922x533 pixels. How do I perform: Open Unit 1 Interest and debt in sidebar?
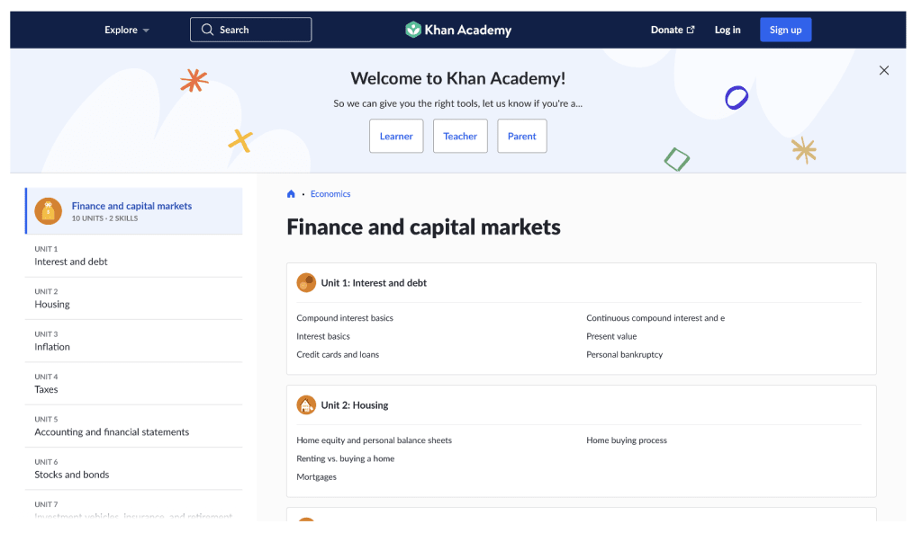[134, 256]
